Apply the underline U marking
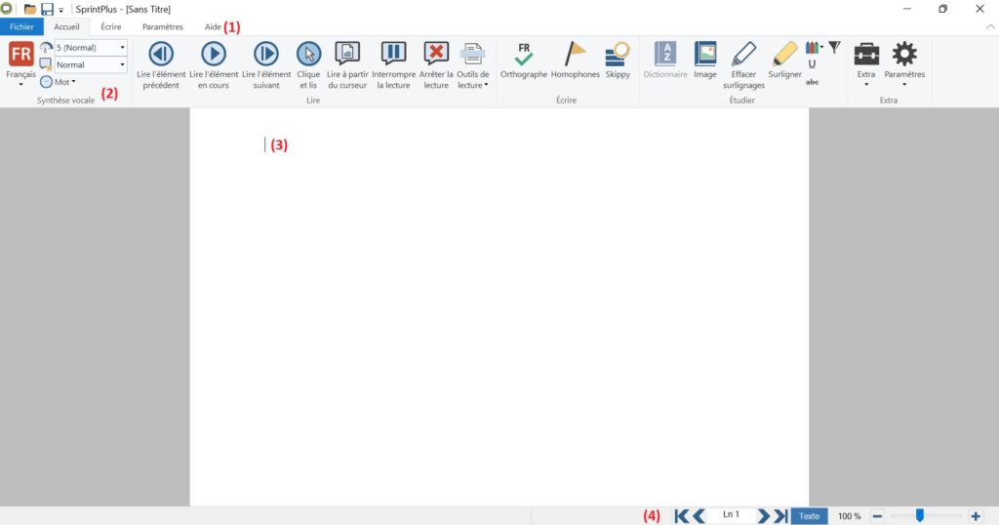999x525 pixels. [812, 63]
